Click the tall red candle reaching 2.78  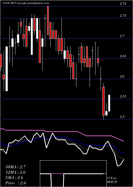(48, 20)
